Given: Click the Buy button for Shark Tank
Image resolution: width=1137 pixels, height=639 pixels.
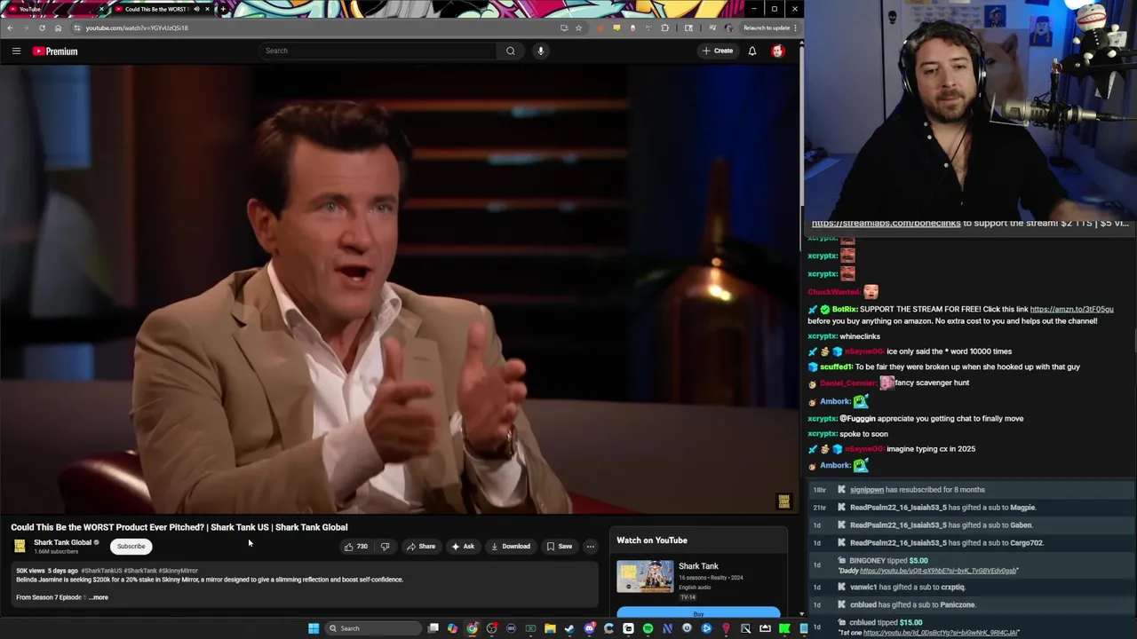Looking at the screenshot, I should 698,613.
